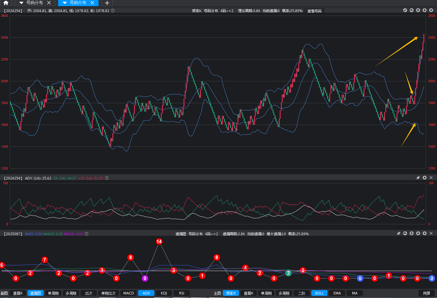Click down arrow in 遗漏图 panel header

coord(418,233)
